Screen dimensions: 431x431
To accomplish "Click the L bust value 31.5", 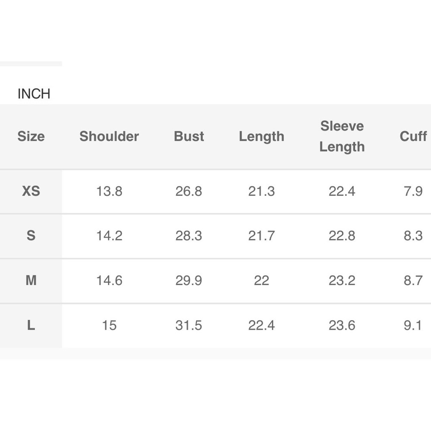I will [x=189, y=325].
